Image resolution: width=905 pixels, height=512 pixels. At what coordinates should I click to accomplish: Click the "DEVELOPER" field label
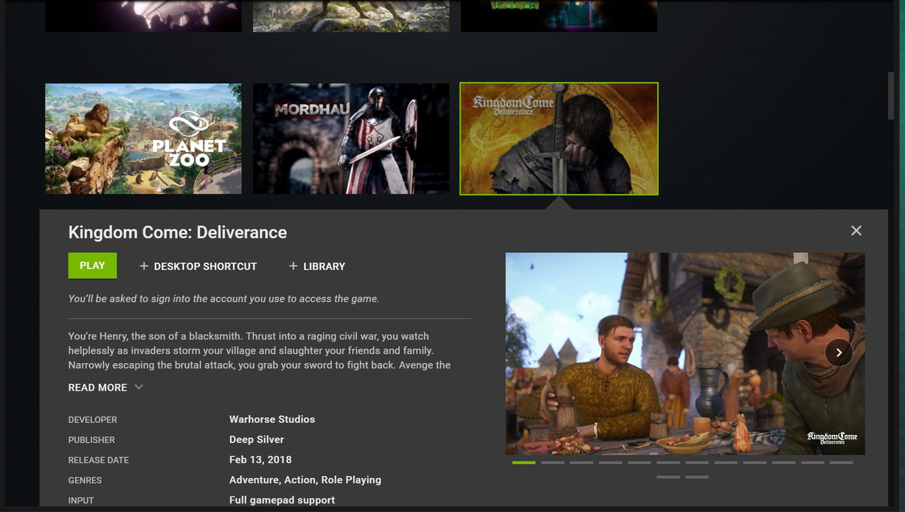(x=93, y=419)
